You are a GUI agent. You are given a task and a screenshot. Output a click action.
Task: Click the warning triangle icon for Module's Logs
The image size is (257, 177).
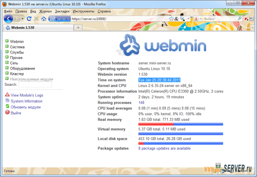[7, 95]
